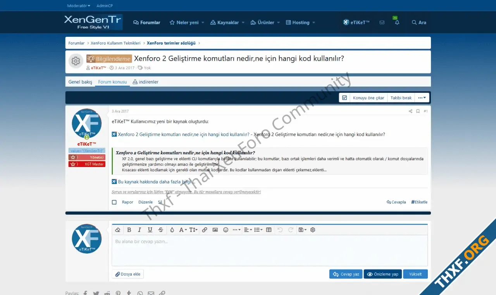
Task: Click the redo icon in editor
Action: [x=291, y=230]
